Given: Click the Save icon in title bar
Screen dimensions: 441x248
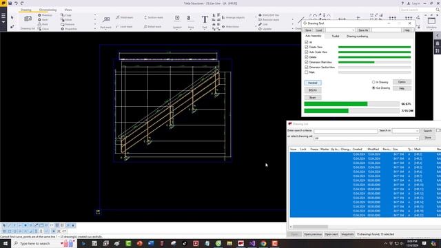Looking at the screenshot, I should (x=10, y=3).
